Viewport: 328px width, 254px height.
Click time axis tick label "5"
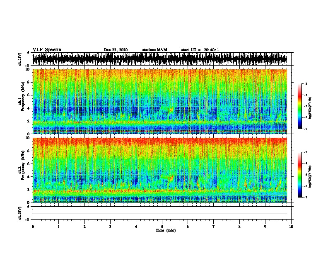coord(162,227)
